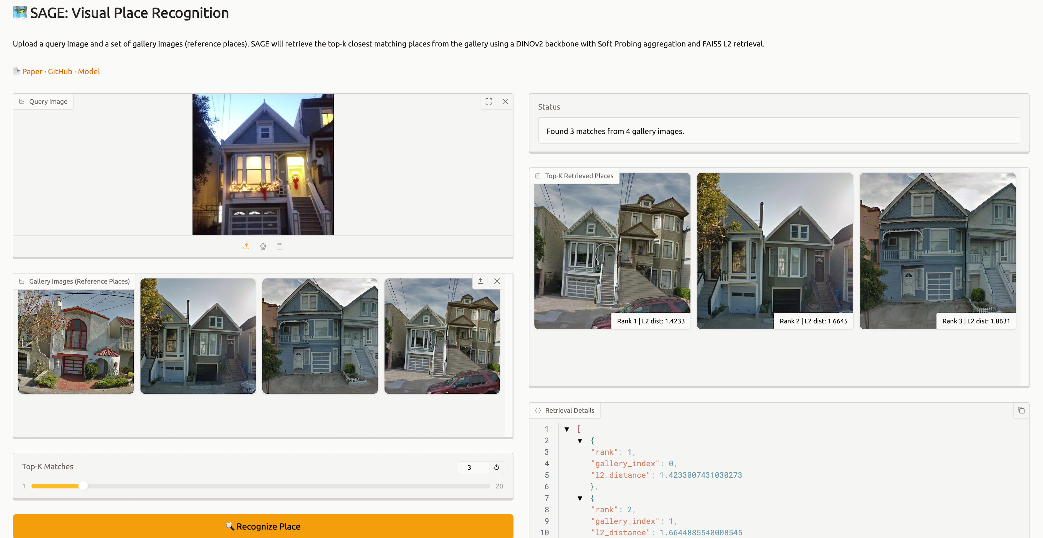Click the Recognize Place button
Viewport: 1043px width, 538px height.
pos(263,526)
